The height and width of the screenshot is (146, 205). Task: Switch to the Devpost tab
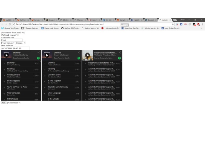tap(151, 20)
